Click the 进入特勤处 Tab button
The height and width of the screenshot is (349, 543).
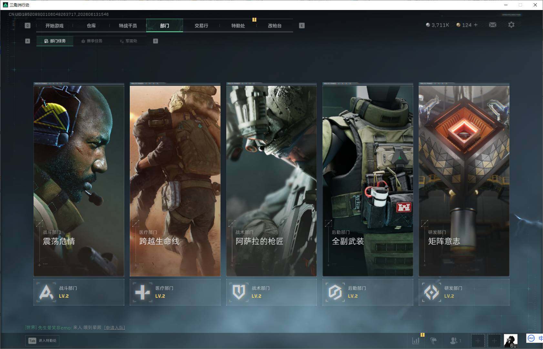(x=43, y=341)
